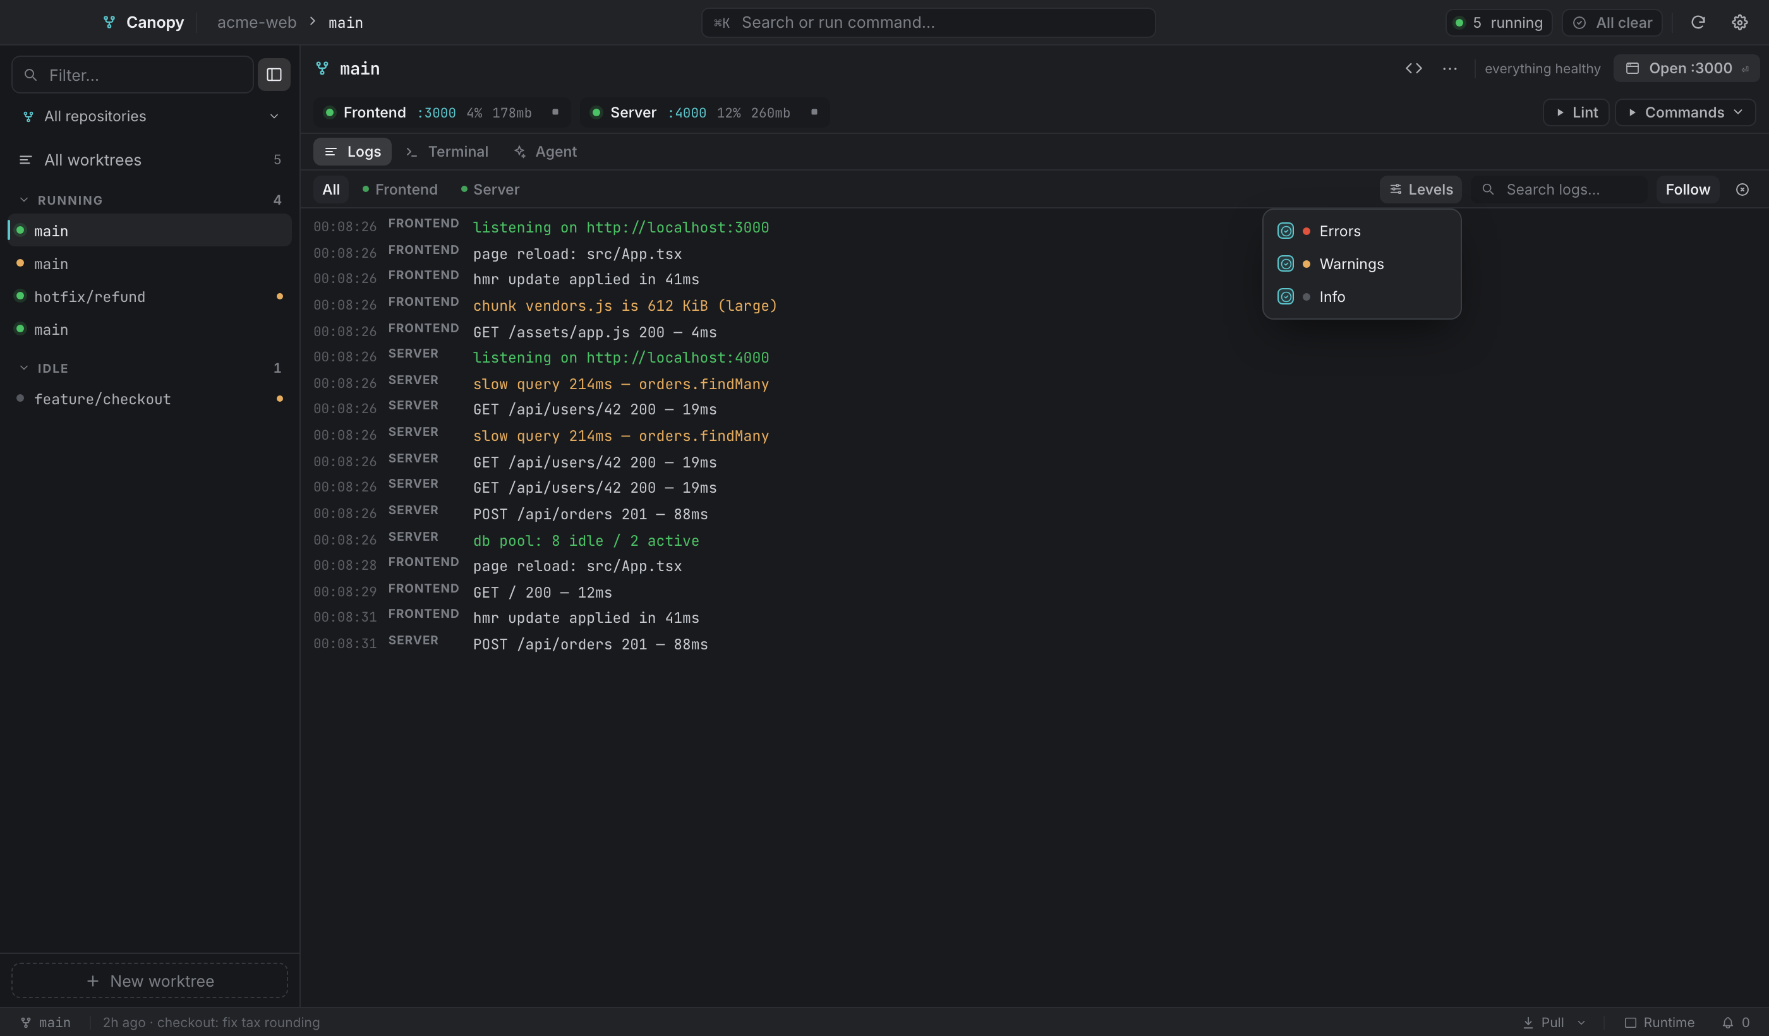Click the orange dot on feature/checkout row
1769x1036 pixels.
pos(279,399)
